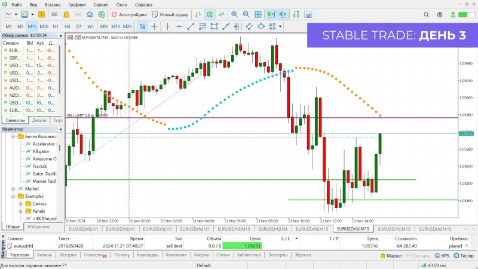Switch chart to line chart mode
The image size is (478, 269).
(222, 14)
